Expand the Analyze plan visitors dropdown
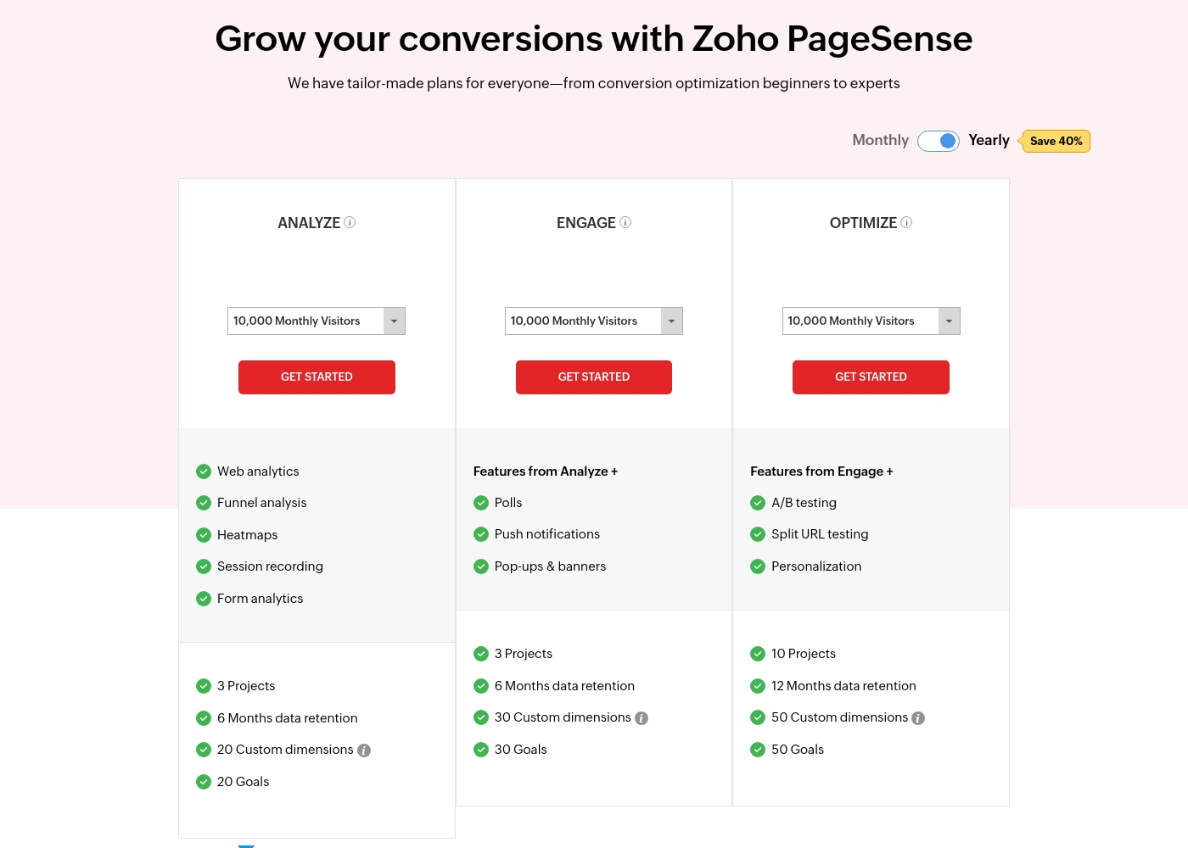This screenshot has height=848, width=1188. tap(317, 321)
